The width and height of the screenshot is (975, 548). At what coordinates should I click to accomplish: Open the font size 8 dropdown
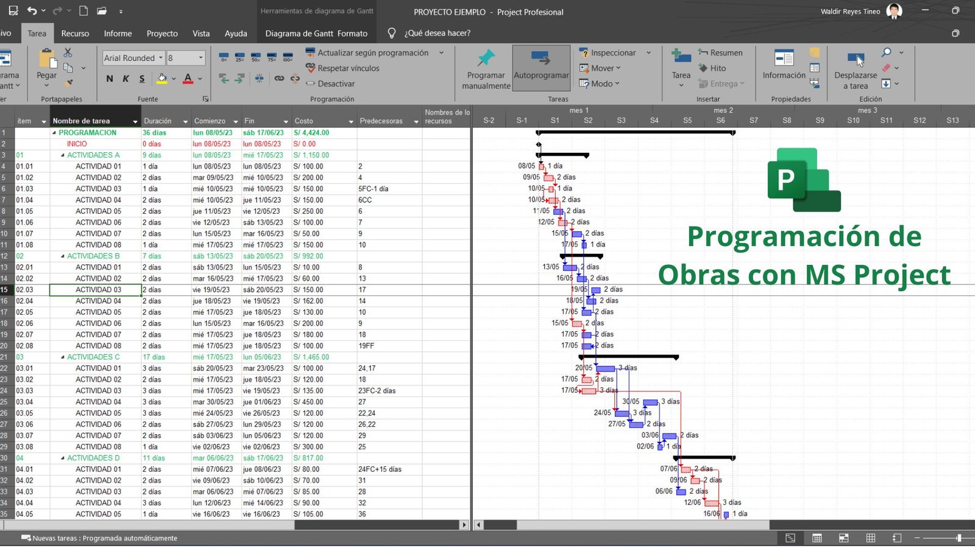200,58
